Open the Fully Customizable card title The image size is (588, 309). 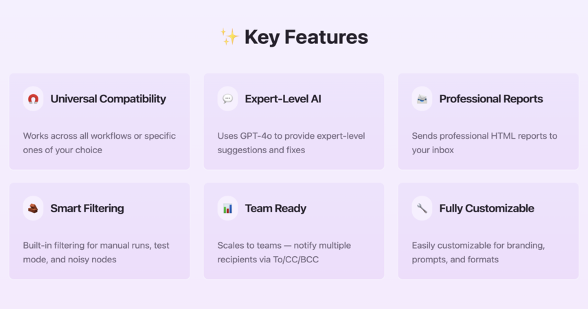click(x=486, y=209)
